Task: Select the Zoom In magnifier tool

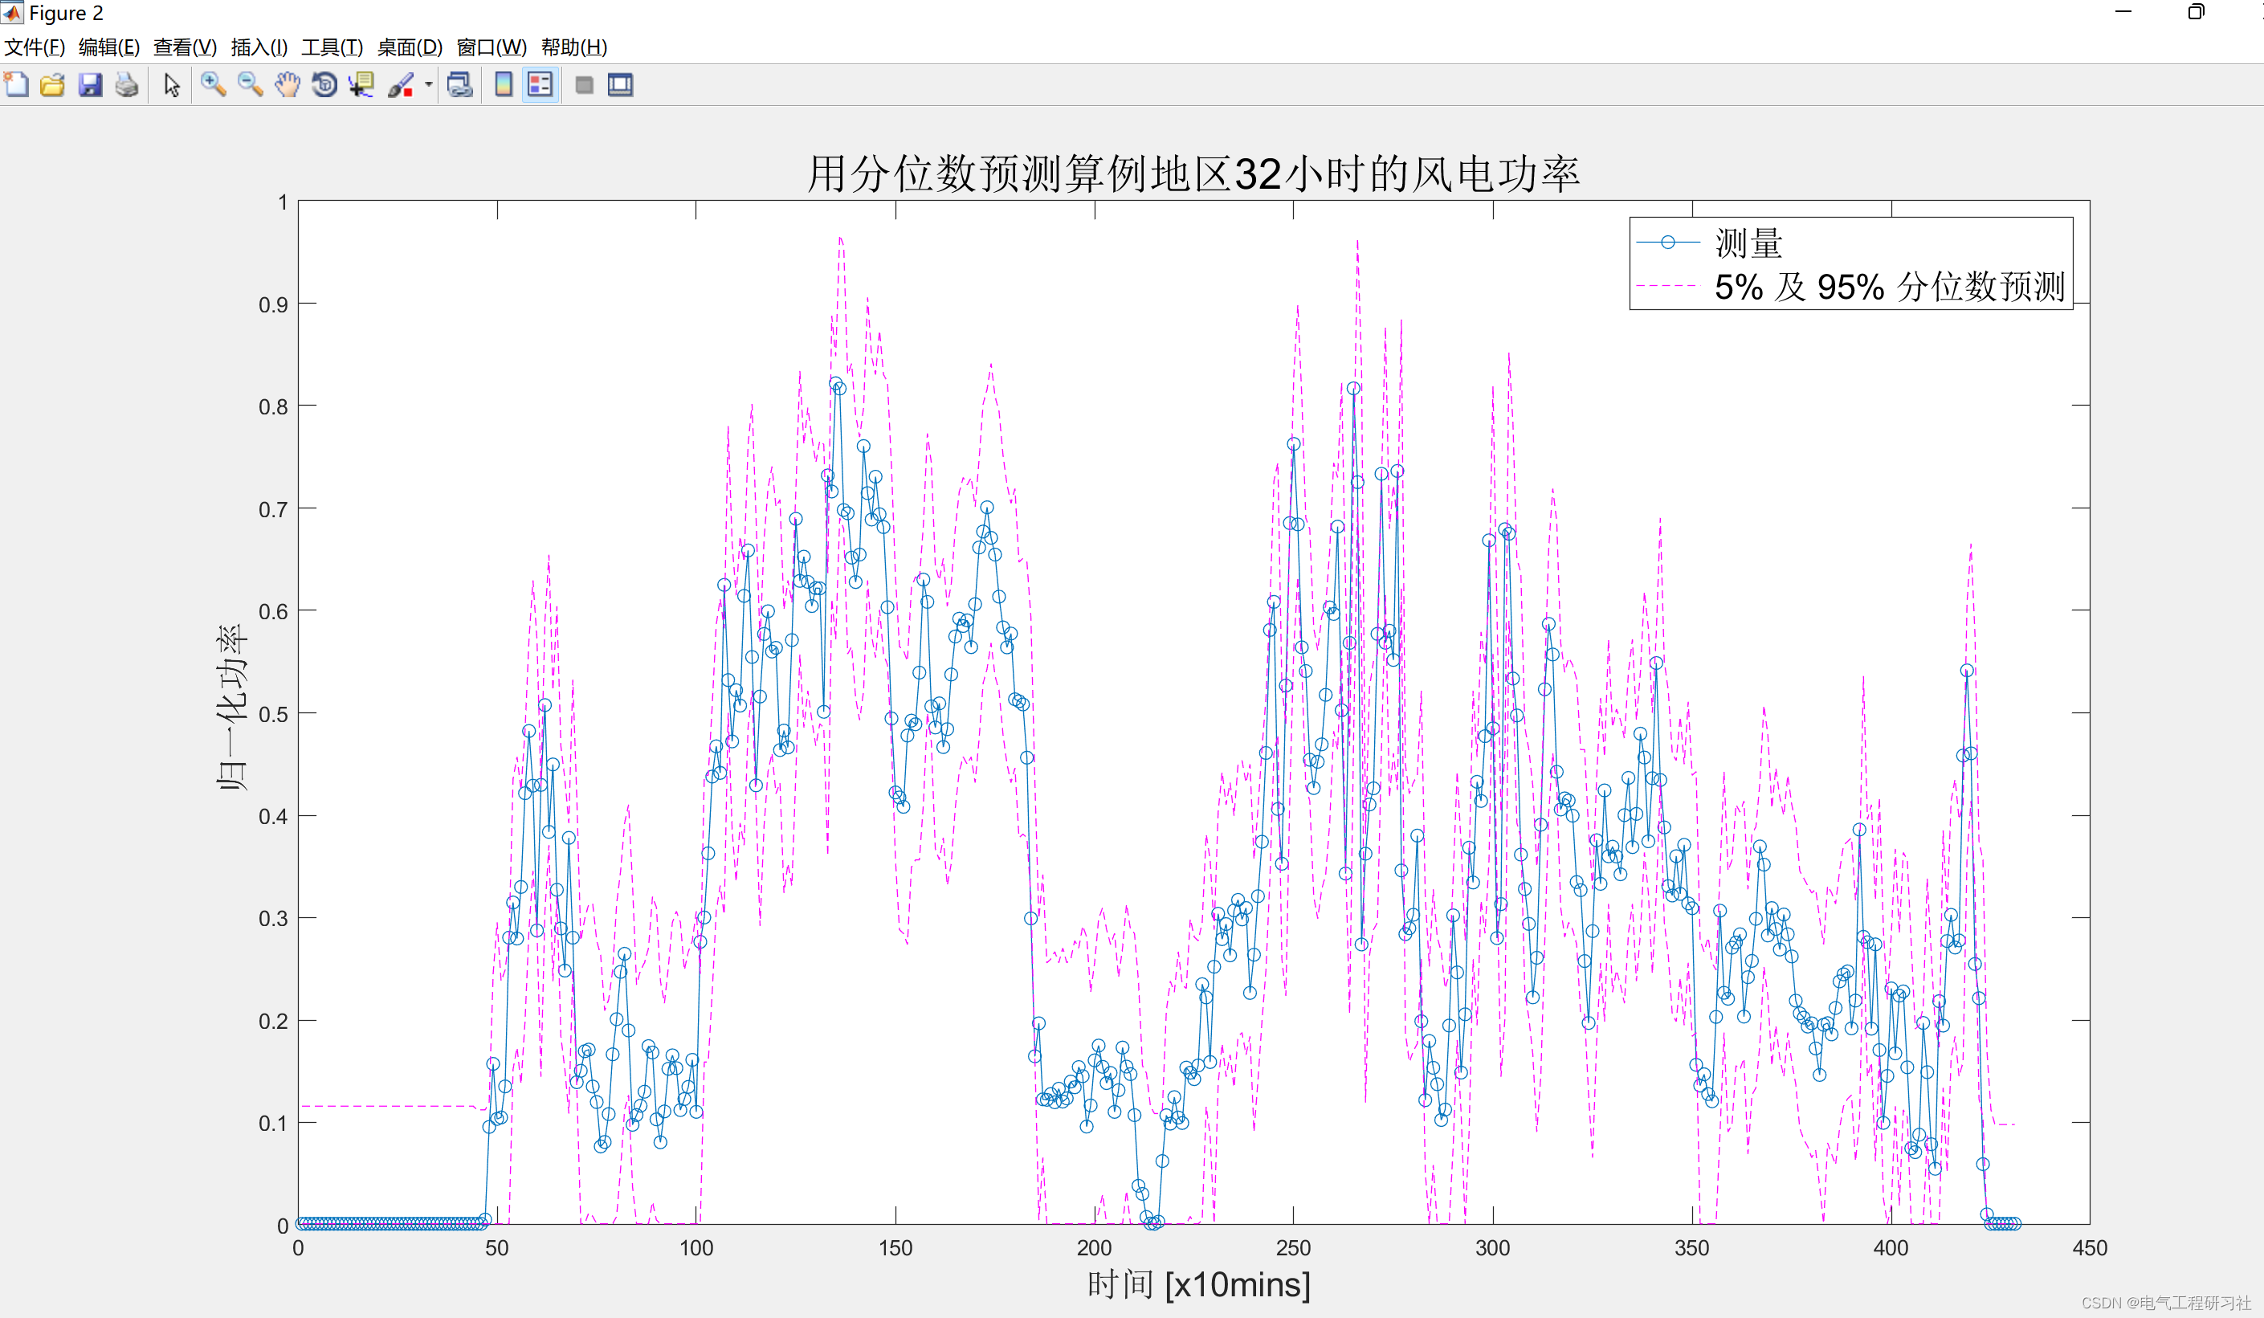Action: 213,85
